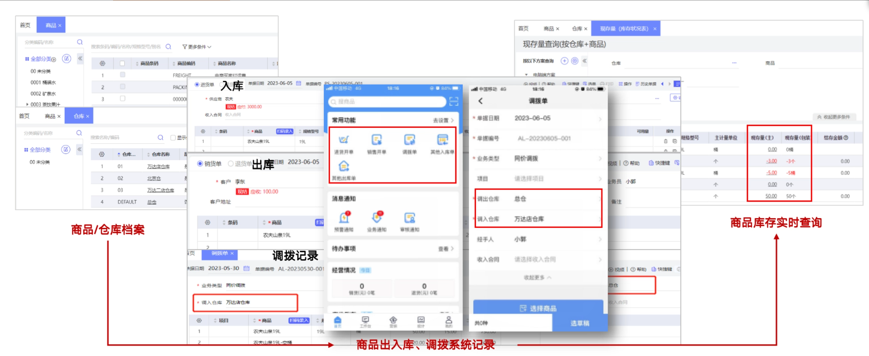Select the 进货单 radio button
Image resolution: width=869 pixels, height=356 pixels.
pos(197,85)
